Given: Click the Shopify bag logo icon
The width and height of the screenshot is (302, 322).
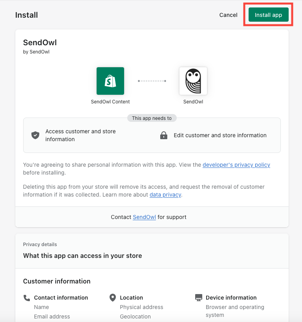Looking at the screenshot, I should (110, 81).
